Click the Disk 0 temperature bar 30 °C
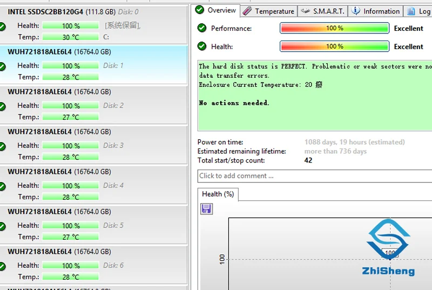Screen dimensions: 432x290 [x=71, y=37]
